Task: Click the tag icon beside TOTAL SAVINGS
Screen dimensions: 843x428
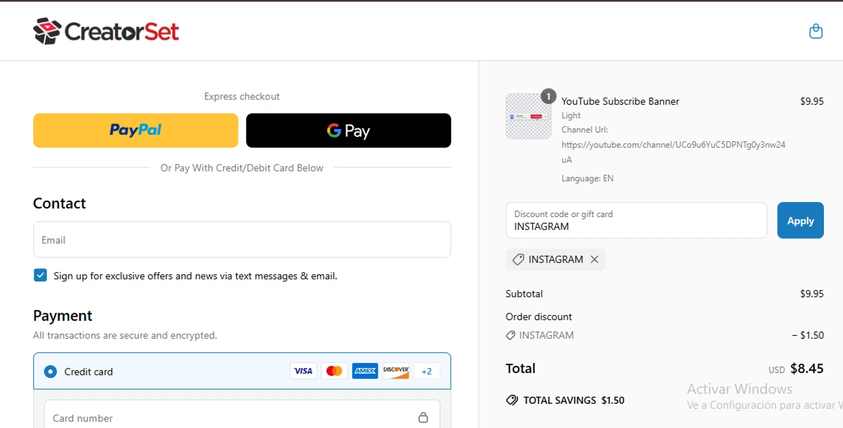Action: (x=512, y=400)
